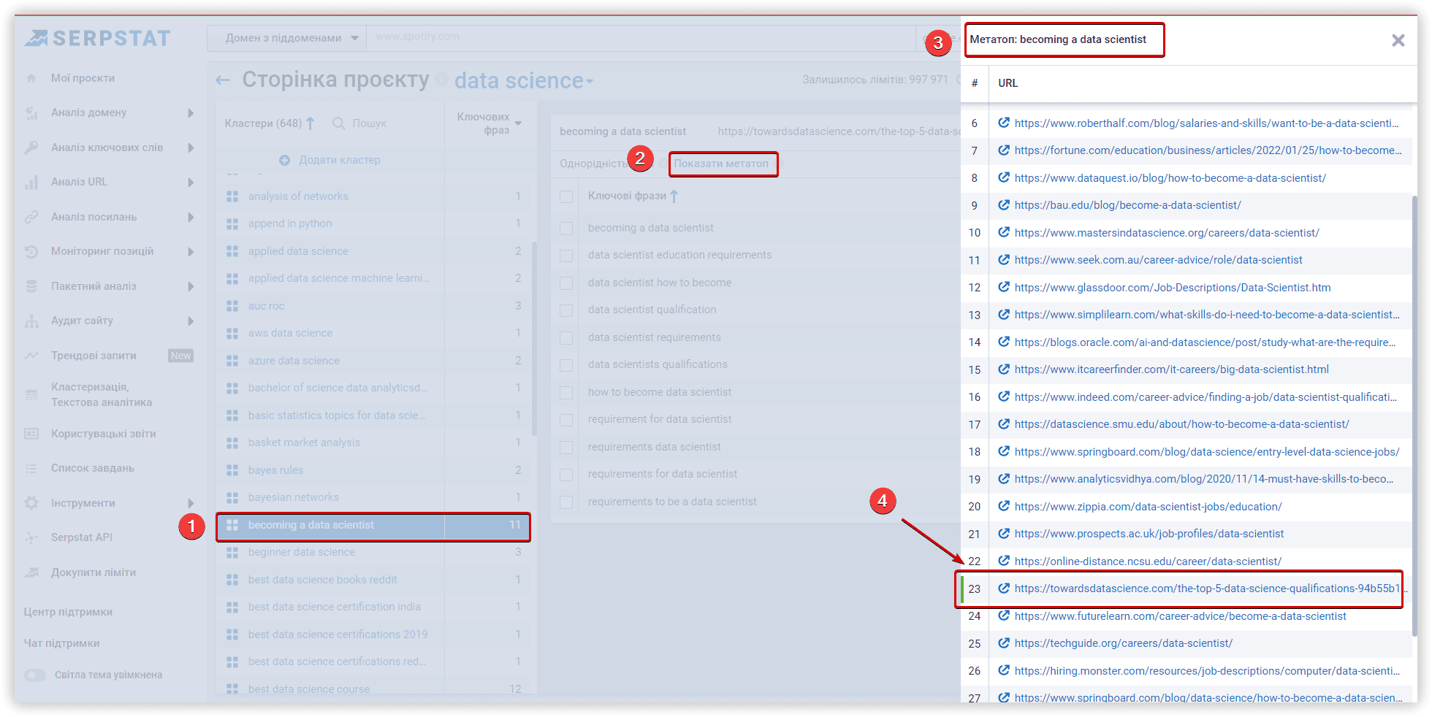This screenshot has width=1432, height=717.
Task: Expand Пакетний аналіз submenu arrow
Action: [x=191, y=286]
